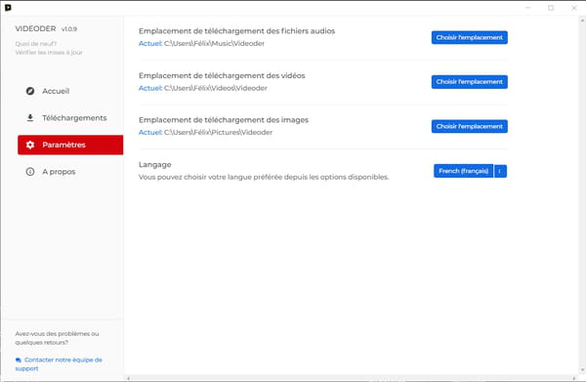Click the 'Emplacement de téléchargement des vidéos' heading
586x382 pixels.
(x=222, y=75)
